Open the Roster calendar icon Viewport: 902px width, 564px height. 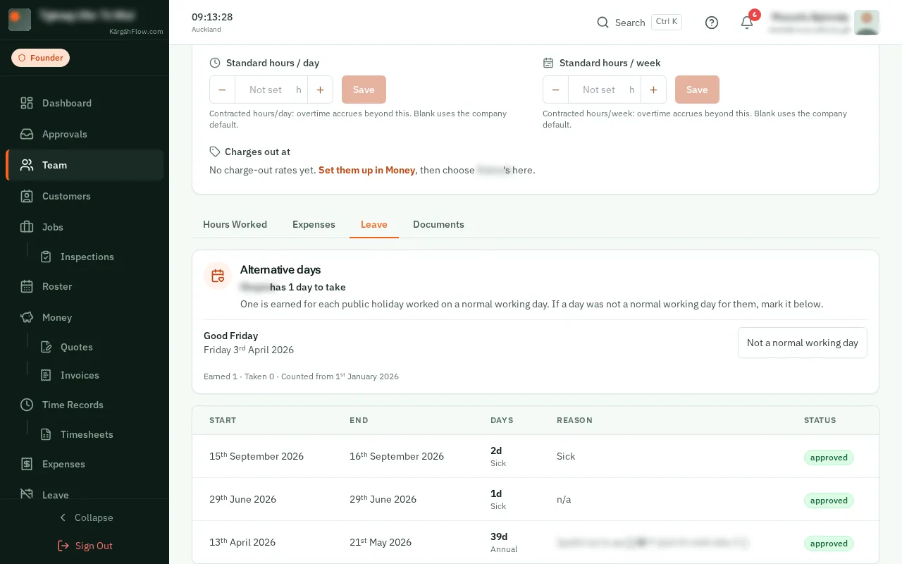27,286
